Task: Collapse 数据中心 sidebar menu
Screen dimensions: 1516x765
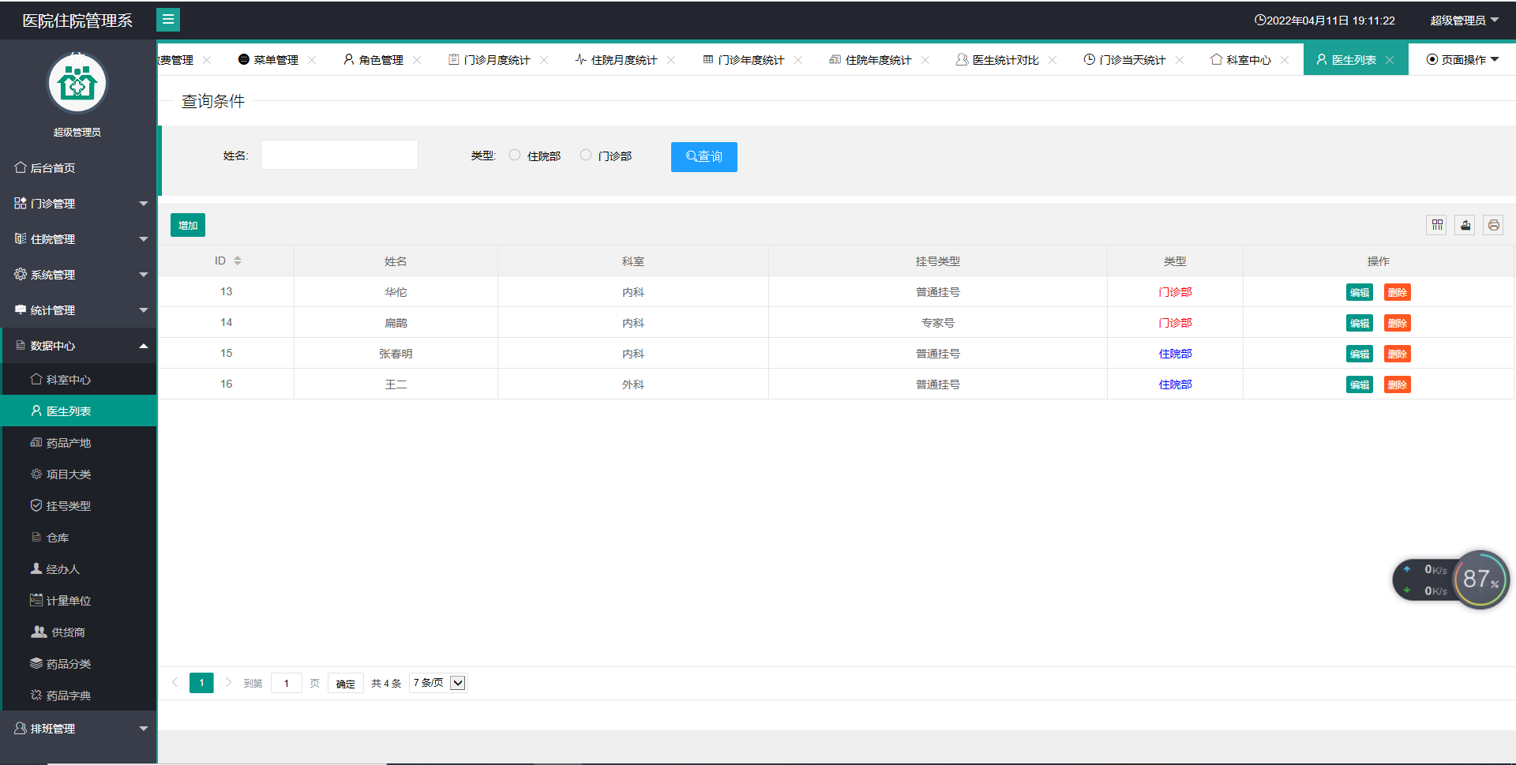Action: coord(78,345)
